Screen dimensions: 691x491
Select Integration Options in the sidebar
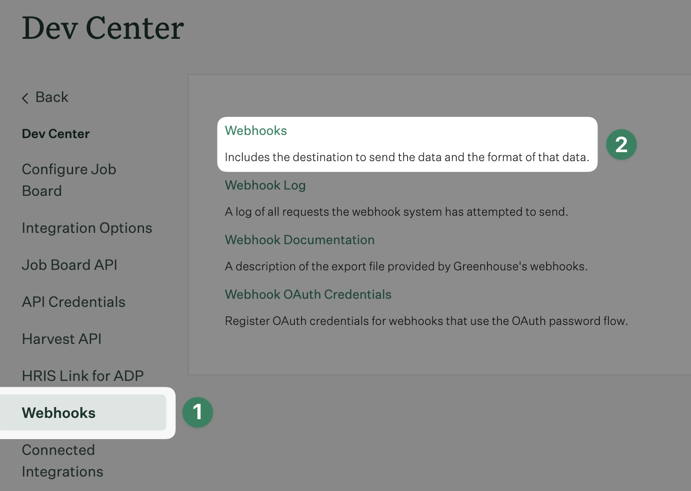(87, 228)
